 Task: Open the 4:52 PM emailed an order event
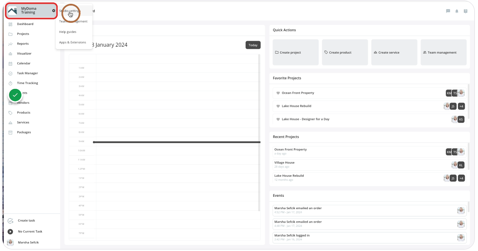[x=370, y=211]
